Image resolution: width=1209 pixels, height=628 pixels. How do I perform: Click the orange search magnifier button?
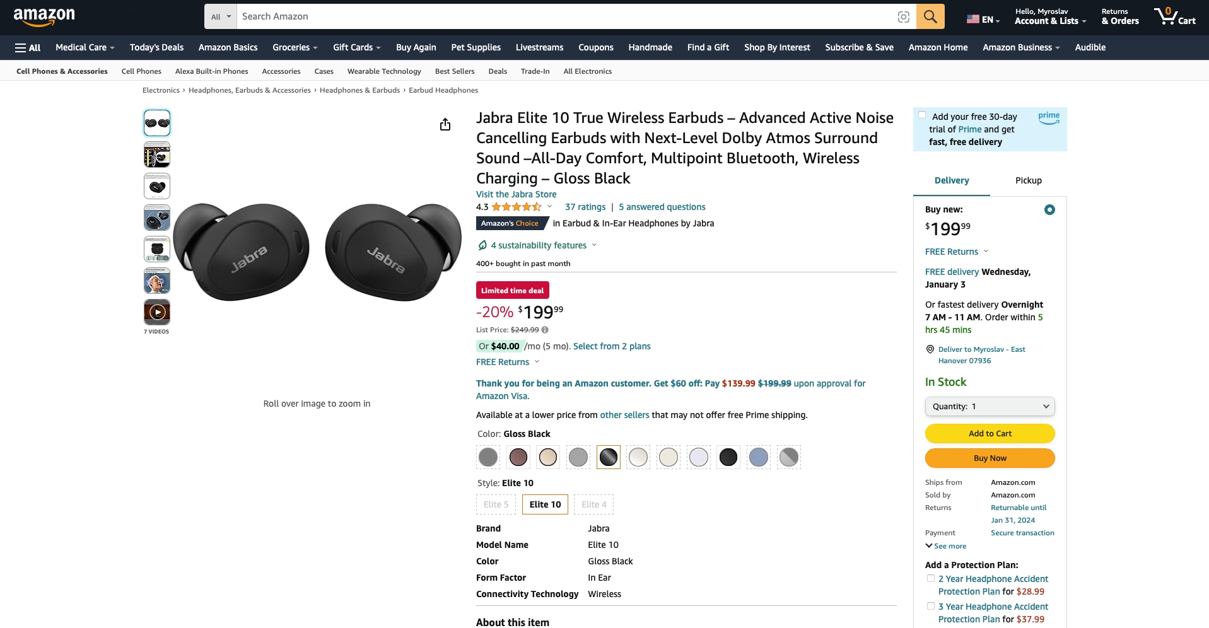(930, 16)
